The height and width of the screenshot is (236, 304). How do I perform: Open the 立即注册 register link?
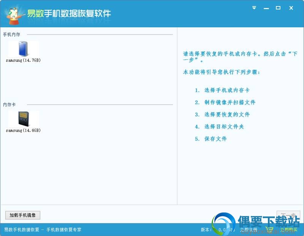point(249,230)
